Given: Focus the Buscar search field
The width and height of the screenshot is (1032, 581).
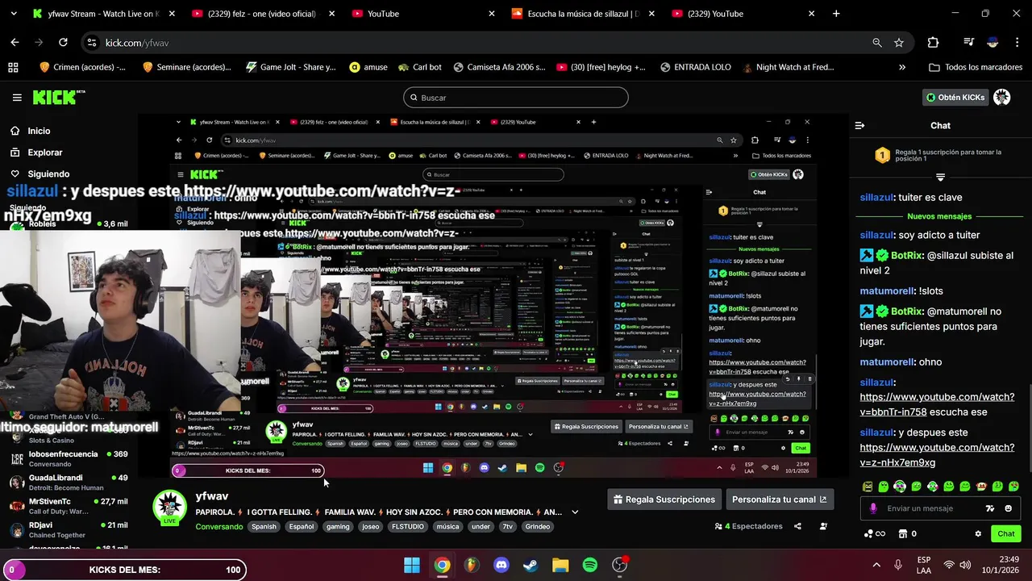Looking at the screenshot, I should [516, 98].
